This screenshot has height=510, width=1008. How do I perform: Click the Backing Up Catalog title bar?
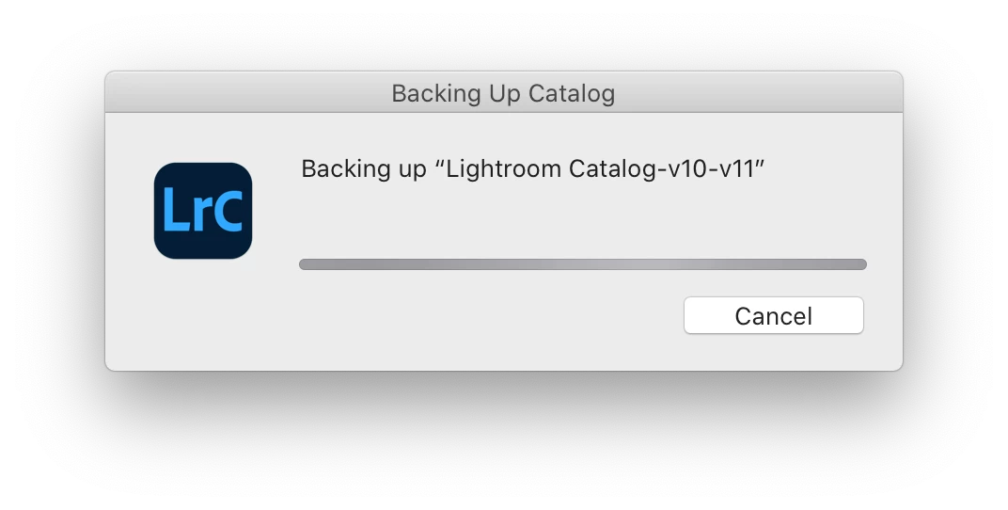tap(504, 92)
